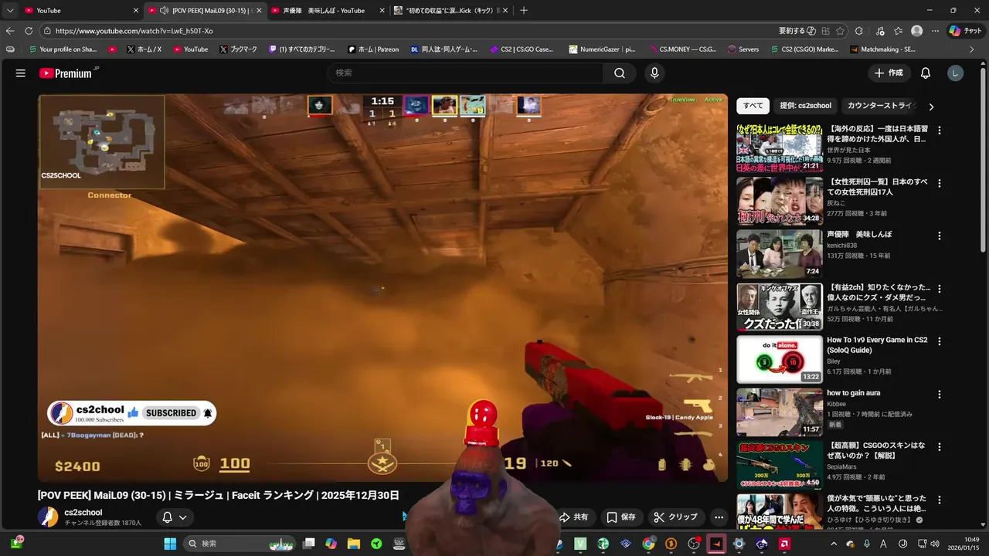
Task: Reload the page with refresh icon
Action: [29, 31]
